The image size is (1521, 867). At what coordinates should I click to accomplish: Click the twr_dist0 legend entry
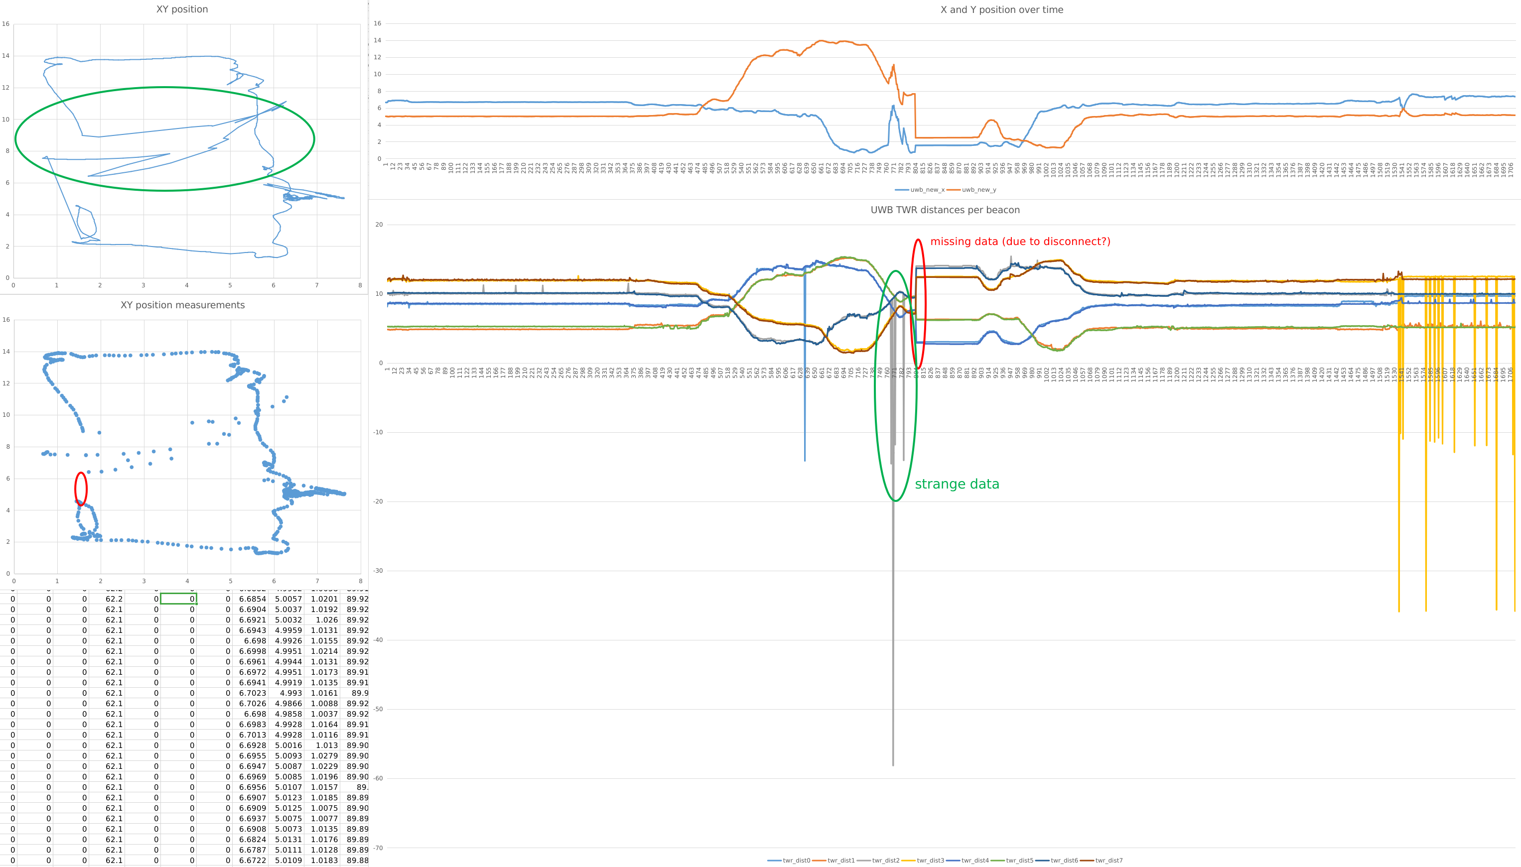coord(796,861)
